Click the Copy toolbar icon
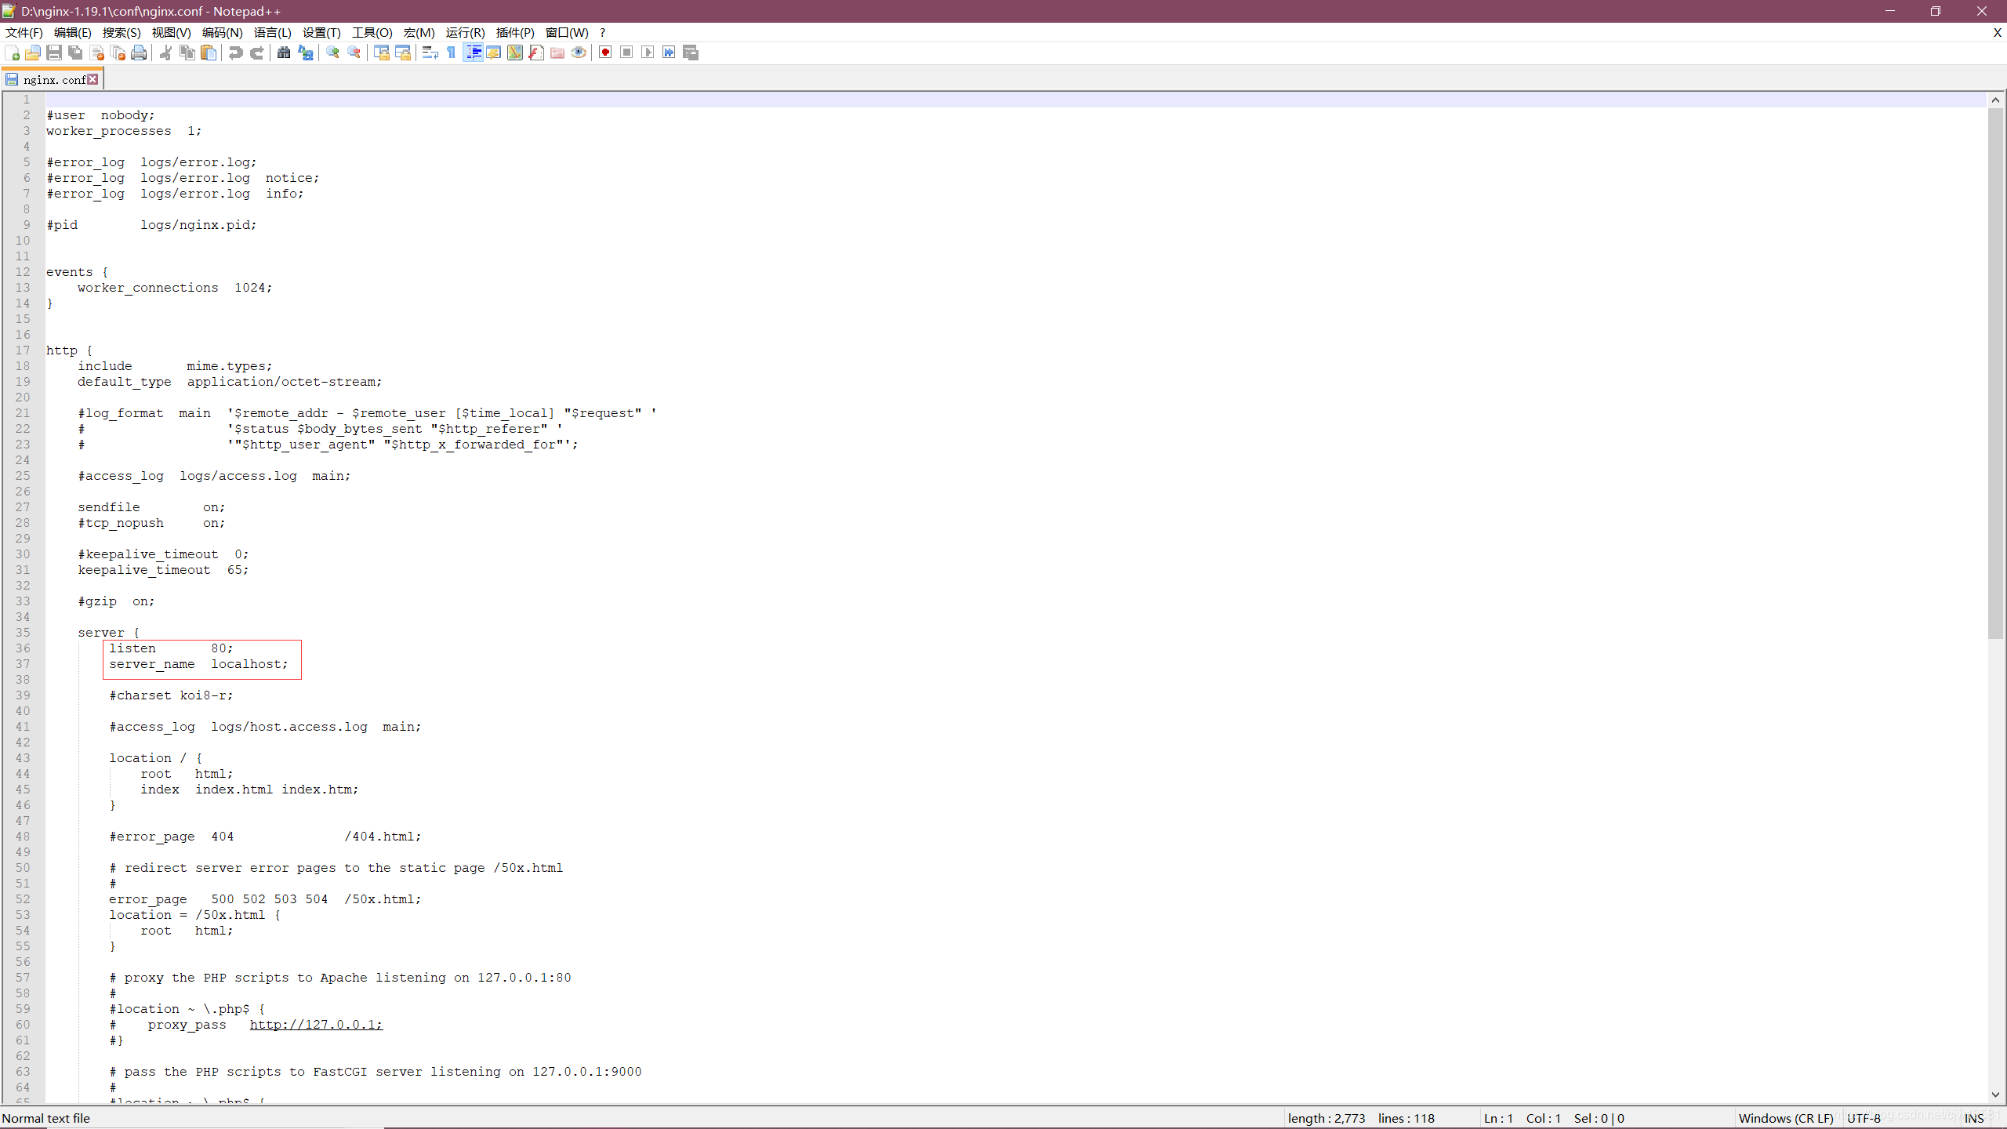The width and height of the screenshot is (2007, 1129). tap(187, 53)
